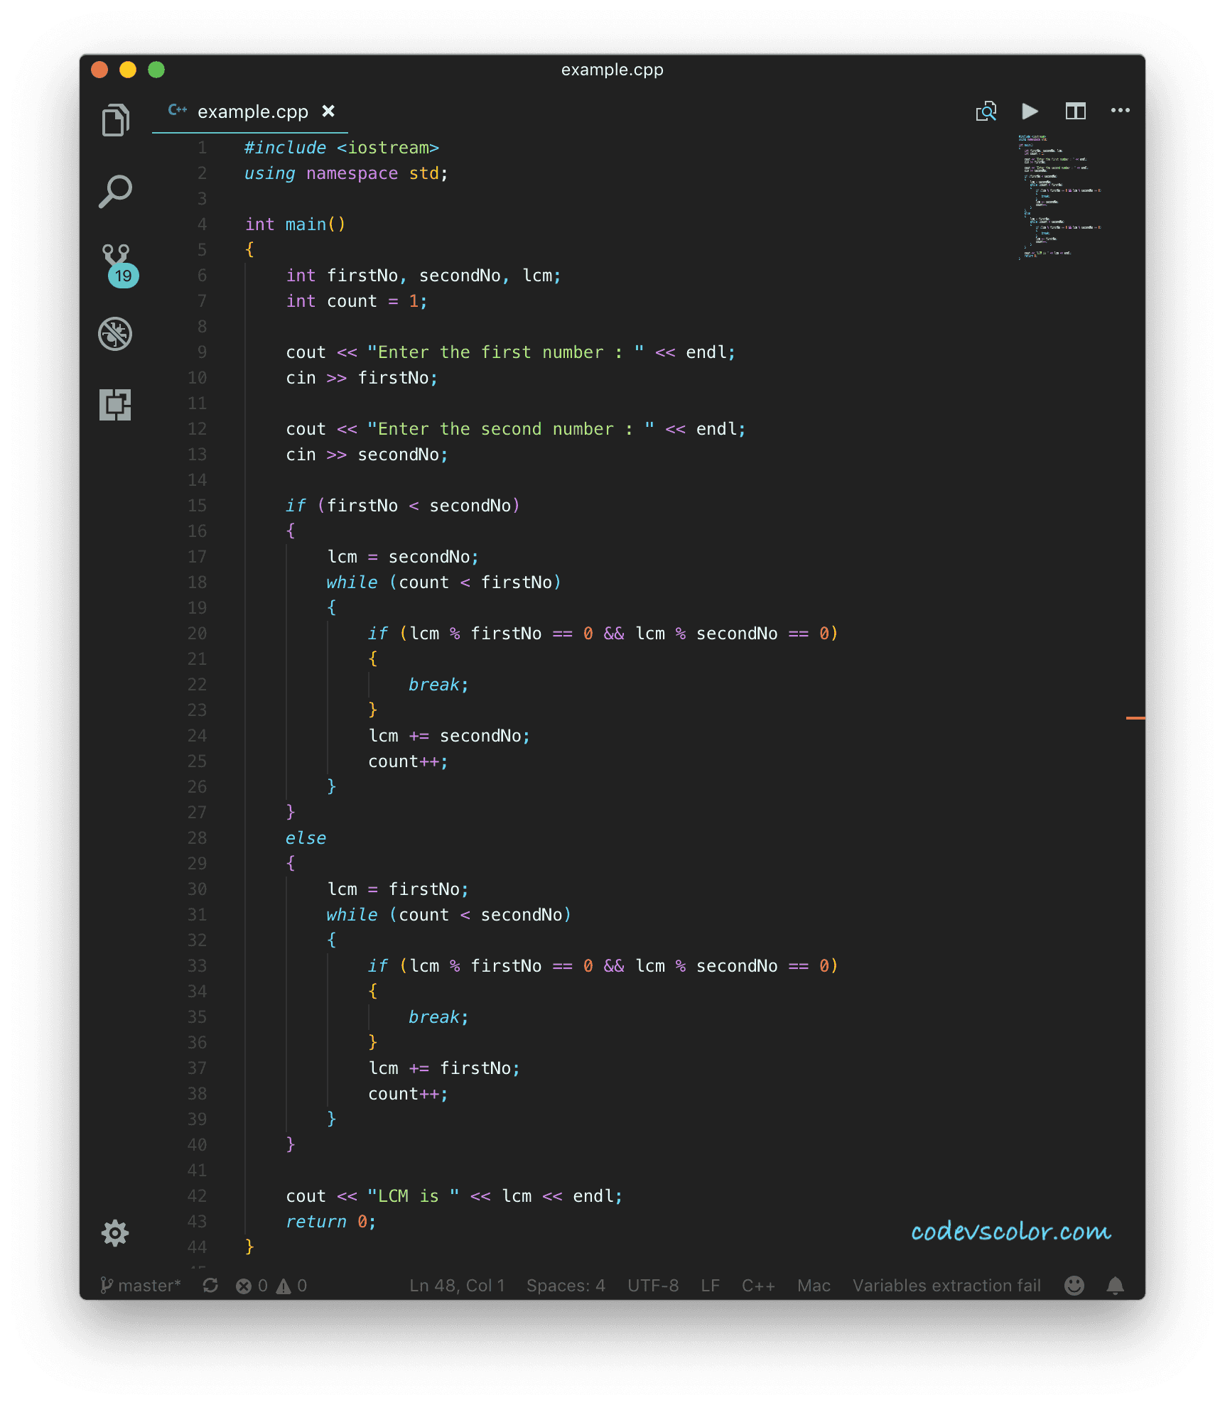Run the code with play button
The width and height of the screenshot is (1225, 1405).
1030,112
